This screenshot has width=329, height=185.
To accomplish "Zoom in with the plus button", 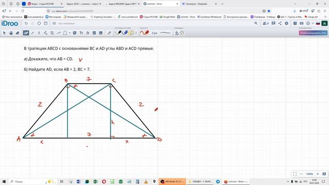I will 318,174.
